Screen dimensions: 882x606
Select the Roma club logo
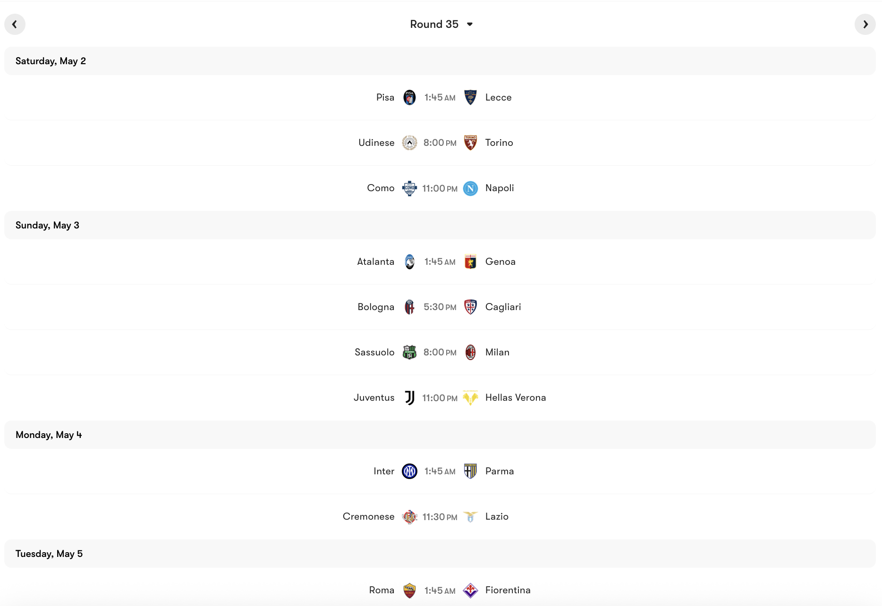pyautogui.click(x=410, y=590)
